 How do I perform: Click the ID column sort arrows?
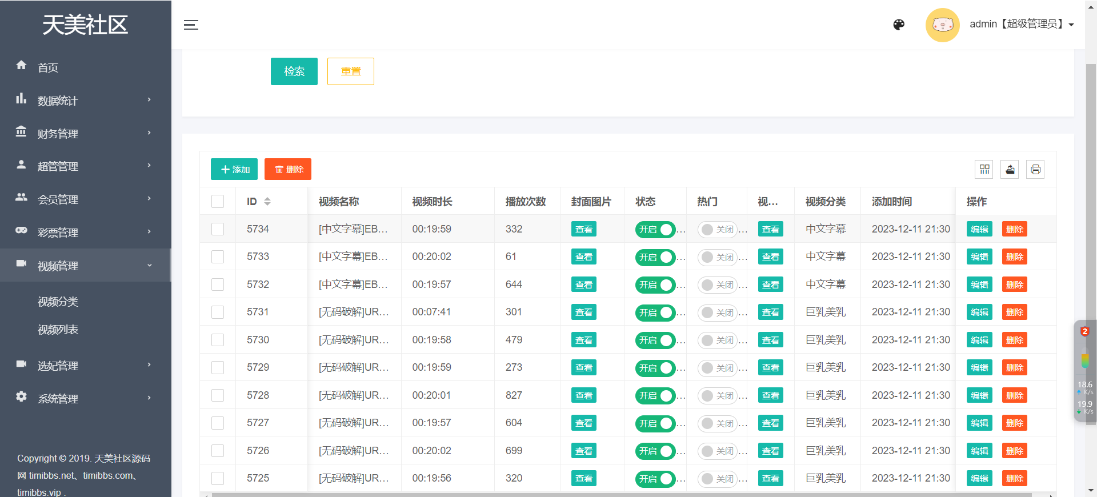[x=267, y=202]
